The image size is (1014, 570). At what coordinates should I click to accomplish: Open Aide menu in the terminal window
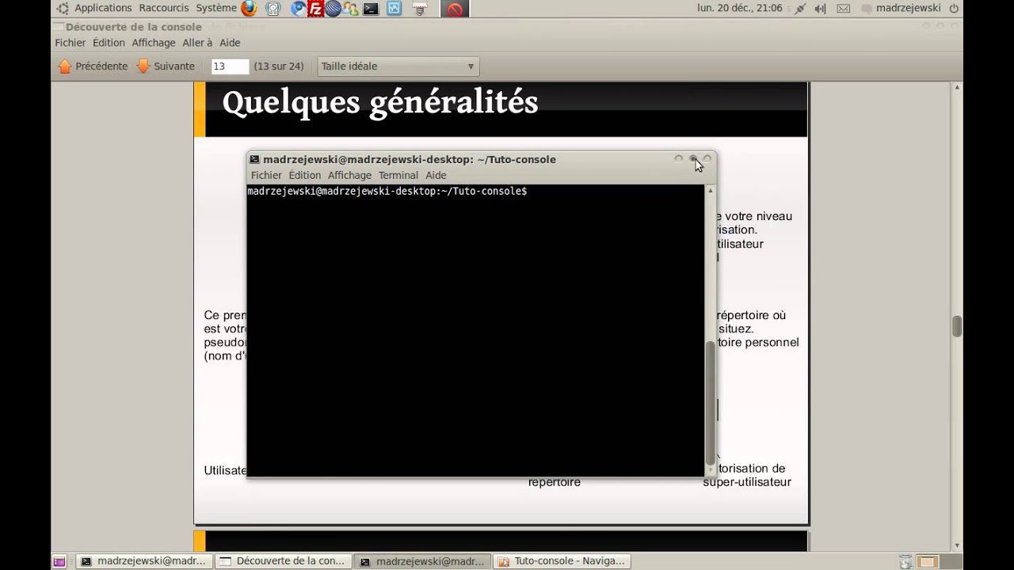[436, 176]
